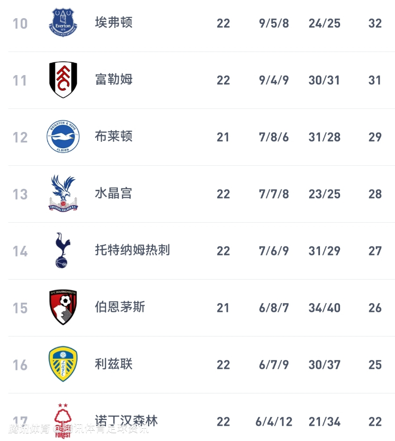
Task: Open 托特纳姆热刺 team page
Action: coord(132,250)
